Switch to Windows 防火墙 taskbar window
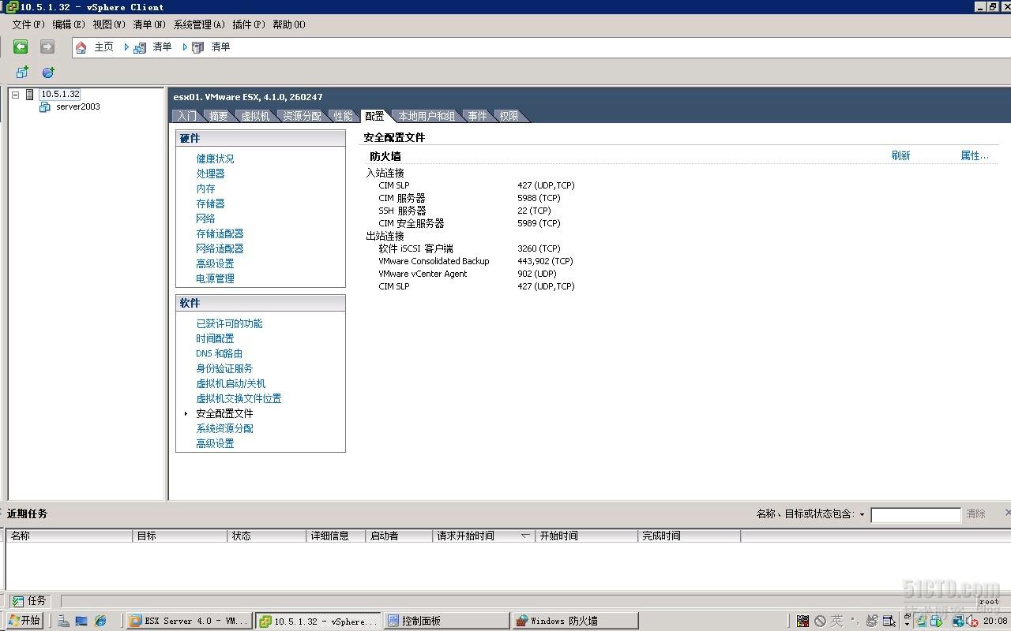Viewport: 1011px width, 631px height. (575, 622)
